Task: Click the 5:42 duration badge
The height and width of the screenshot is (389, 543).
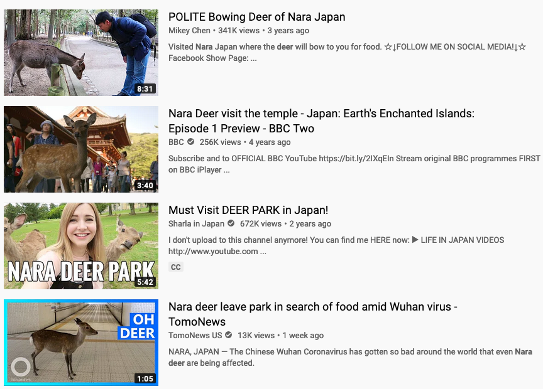Action: [145, 282]
